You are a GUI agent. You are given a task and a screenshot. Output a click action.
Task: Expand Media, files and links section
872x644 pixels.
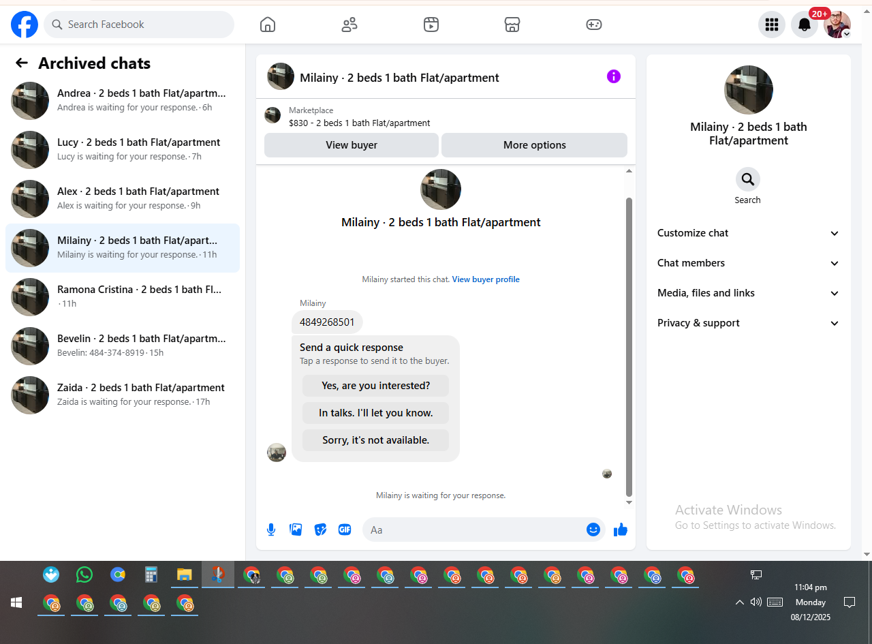tap(748, 293)
